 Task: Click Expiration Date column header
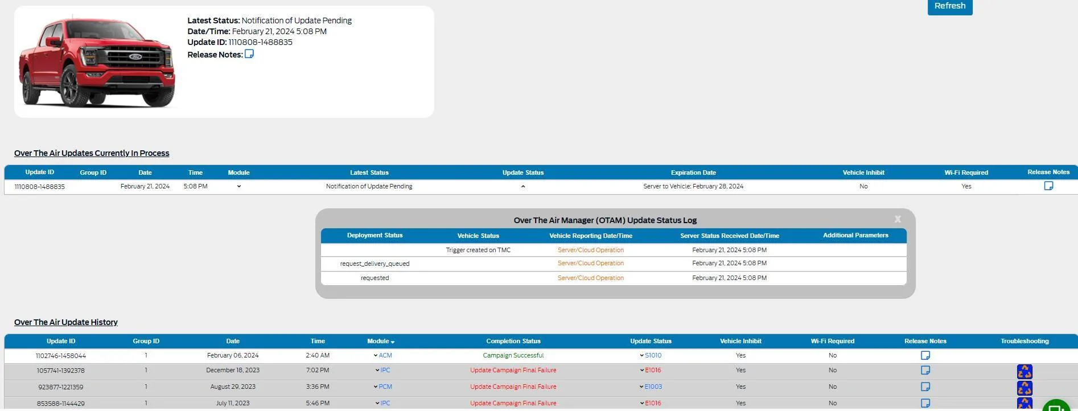click(x=693, y=172)
